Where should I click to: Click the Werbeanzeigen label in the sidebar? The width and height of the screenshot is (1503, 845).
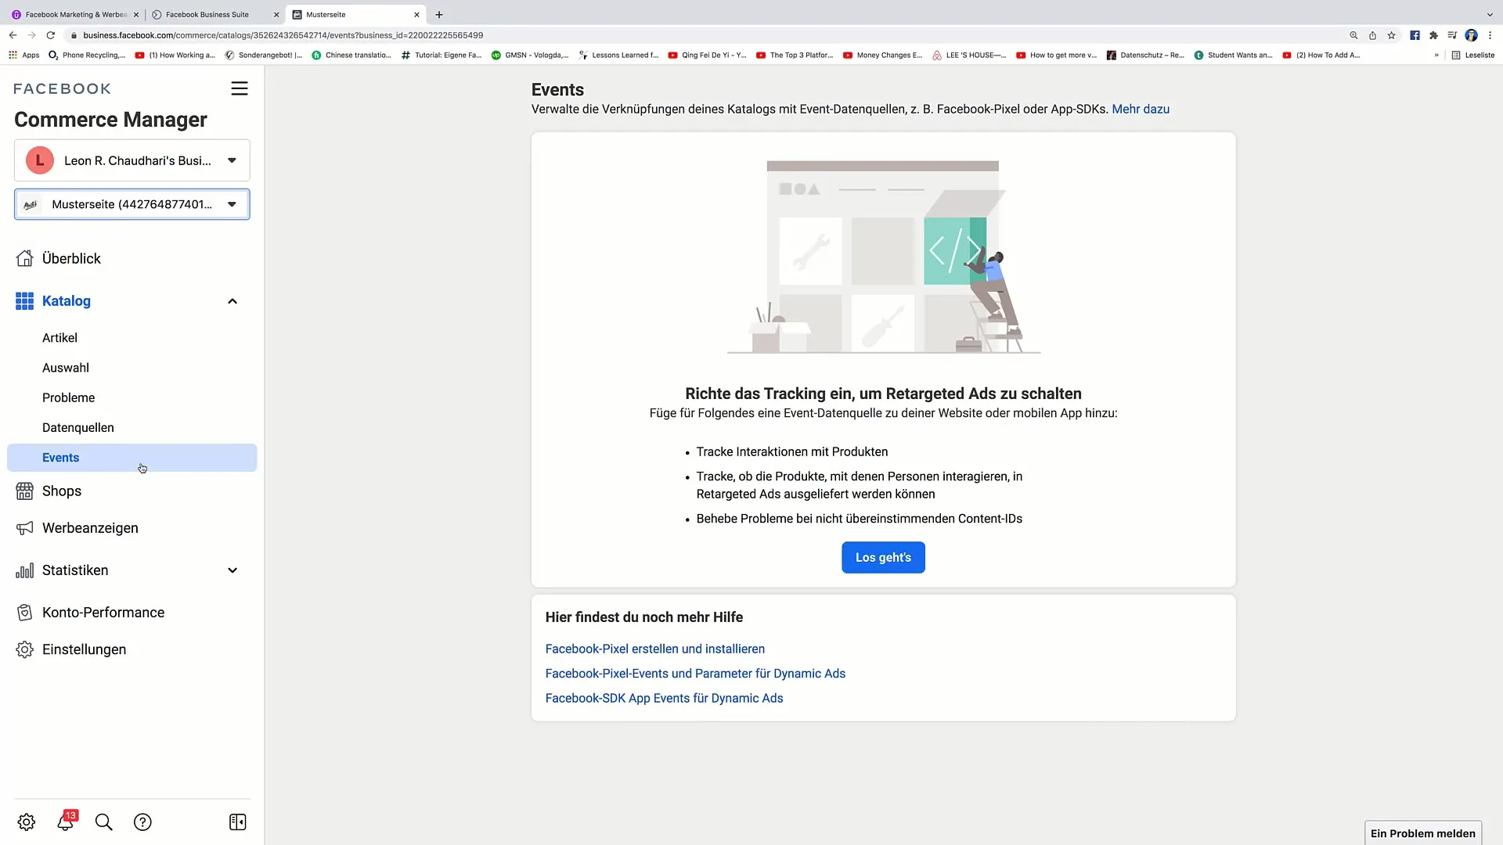pos(90,528)
